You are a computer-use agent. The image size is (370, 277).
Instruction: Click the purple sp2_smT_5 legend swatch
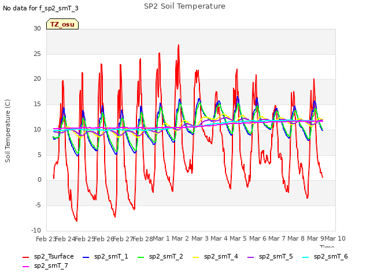point(251,257)
